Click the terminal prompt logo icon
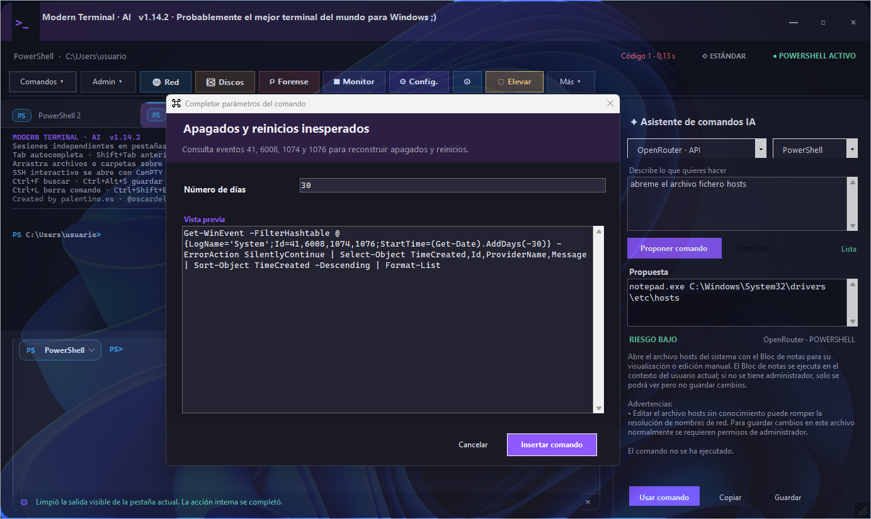This screenshot has height=519, width=871. click(x=22, y=23)
